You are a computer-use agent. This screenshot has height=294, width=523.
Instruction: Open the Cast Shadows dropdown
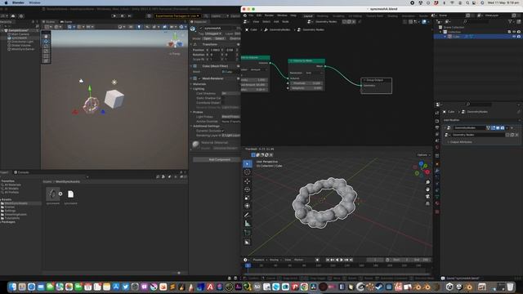pyautogui.click(x=230, y=93)
